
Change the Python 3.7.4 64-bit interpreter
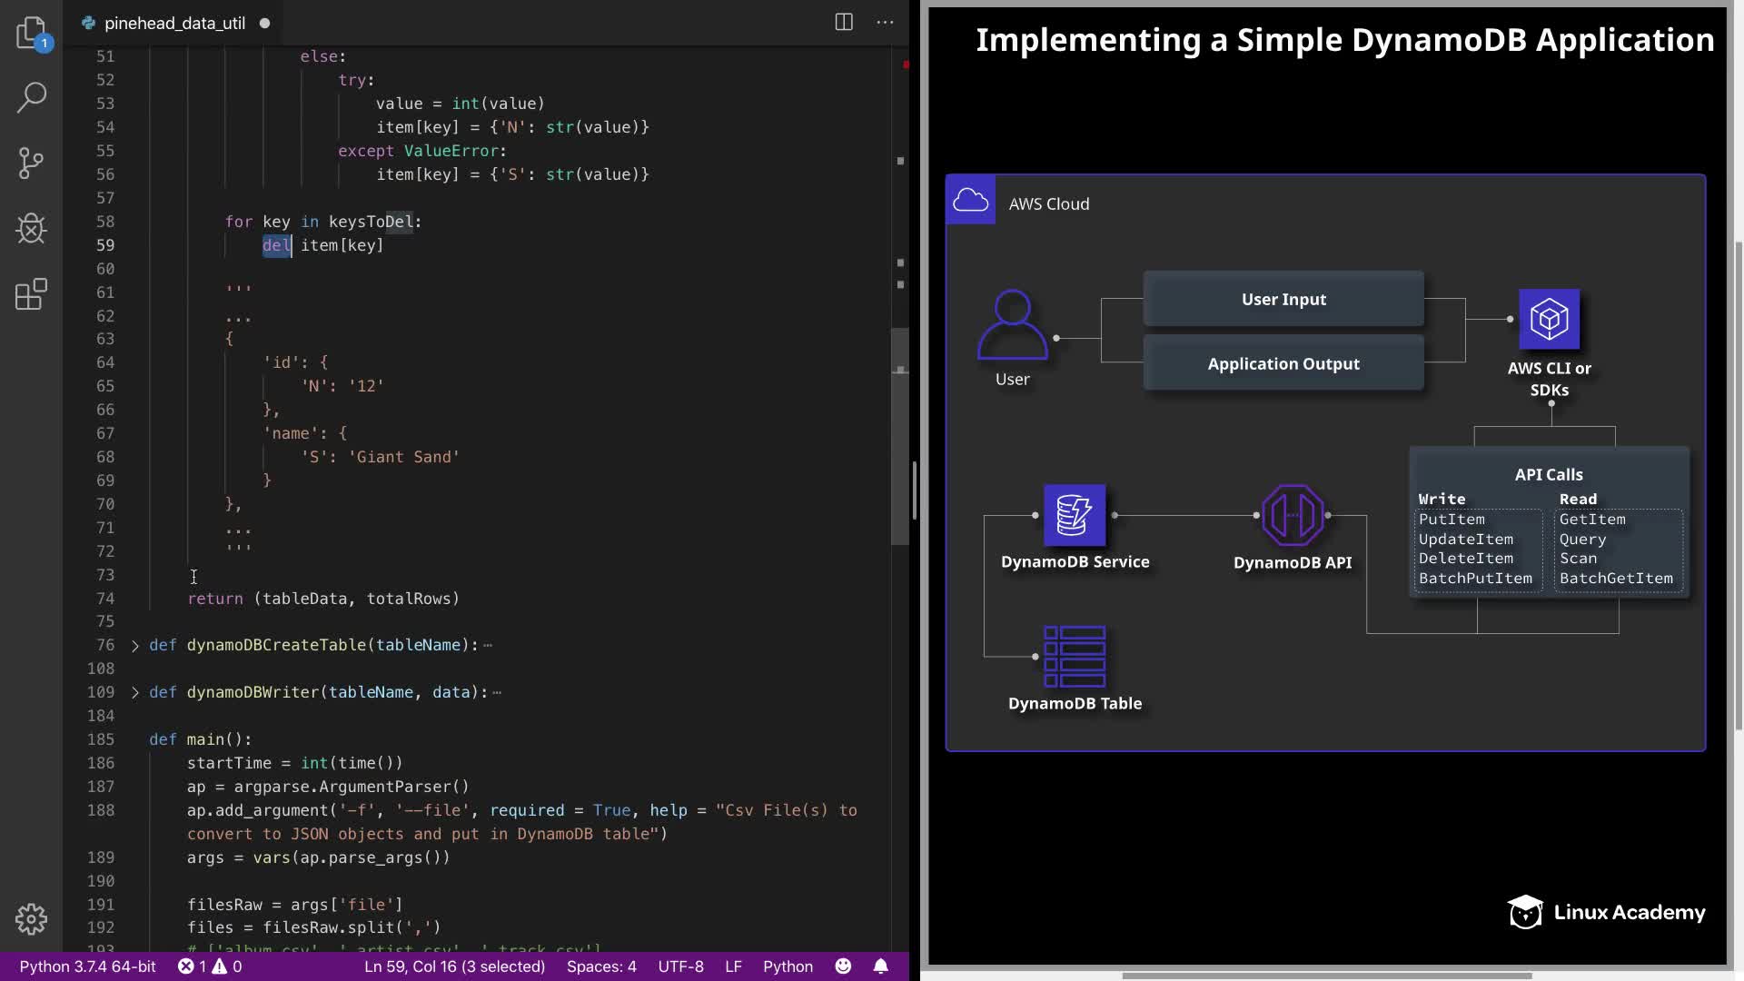87,966
